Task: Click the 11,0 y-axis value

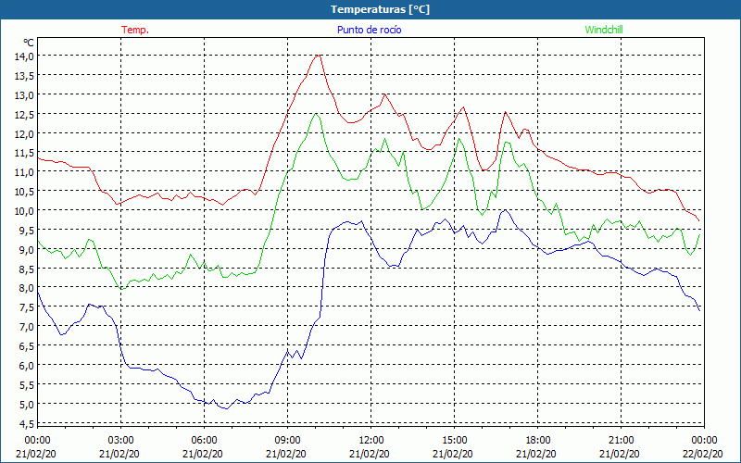Action: pos(24,172)
